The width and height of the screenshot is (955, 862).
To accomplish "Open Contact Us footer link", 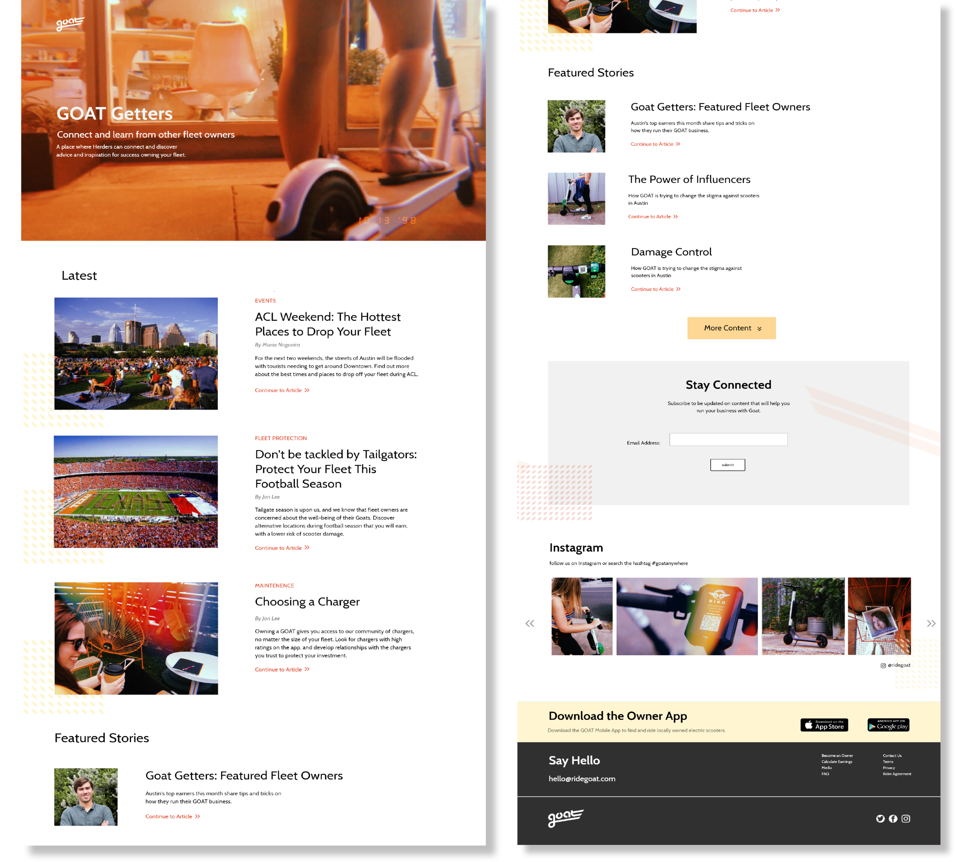I will click(x=892, y=755).
